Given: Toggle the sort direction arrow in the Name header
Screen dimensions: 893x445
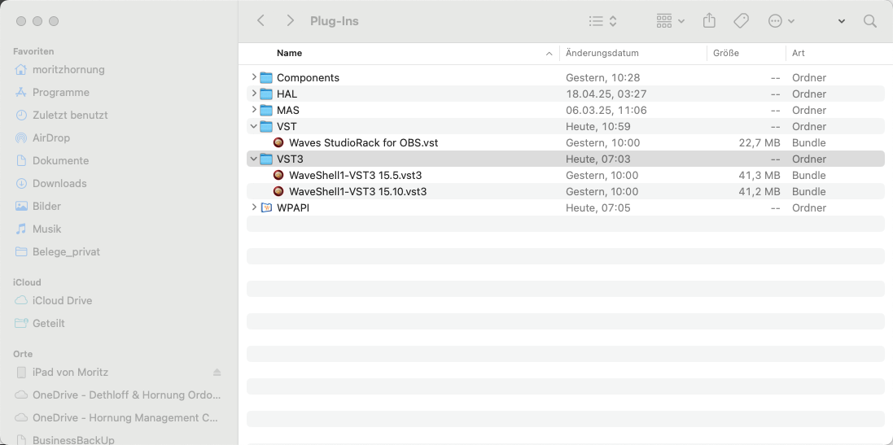Looking at the screenshot, I should 549,54.
